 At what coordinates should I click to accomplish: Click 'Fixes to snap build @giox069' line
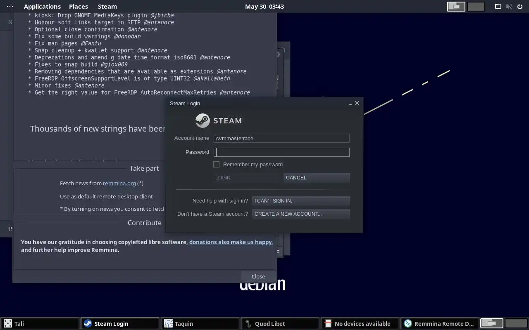(x=78, y=64)
